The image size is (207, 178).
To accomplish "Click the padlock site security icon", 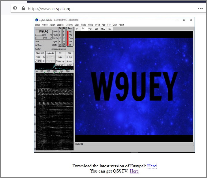I will coord(23,8).
